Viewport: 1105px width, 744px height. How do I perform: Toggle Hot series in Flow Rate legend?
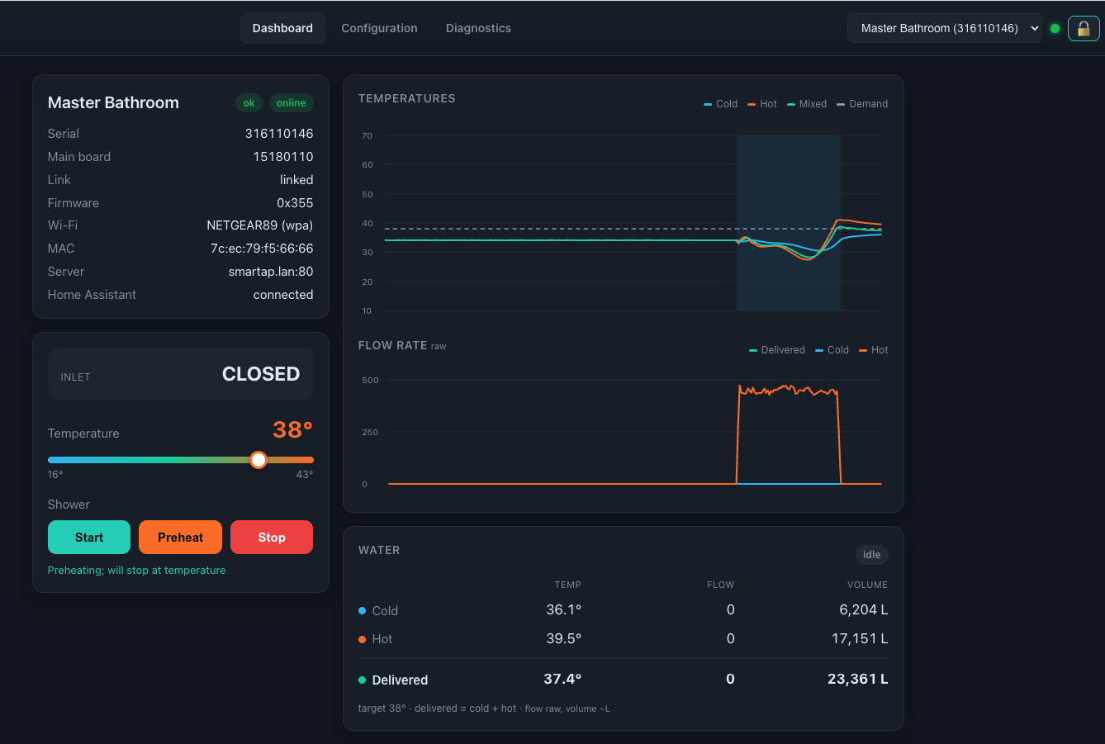(x=874, y=350)
